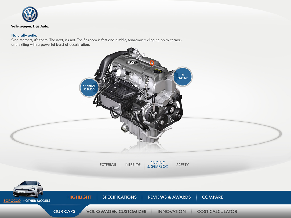Open the Compare section

213,197
